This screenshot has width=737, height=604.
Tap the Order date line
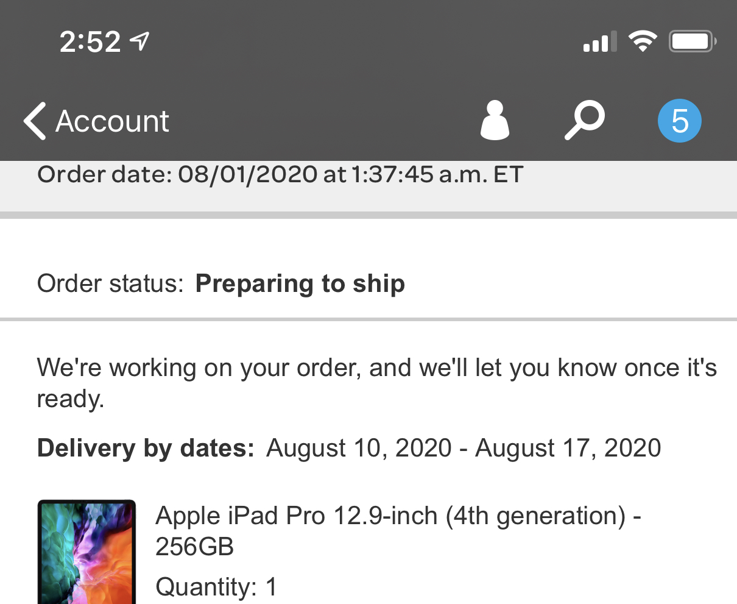coord(280,175)
